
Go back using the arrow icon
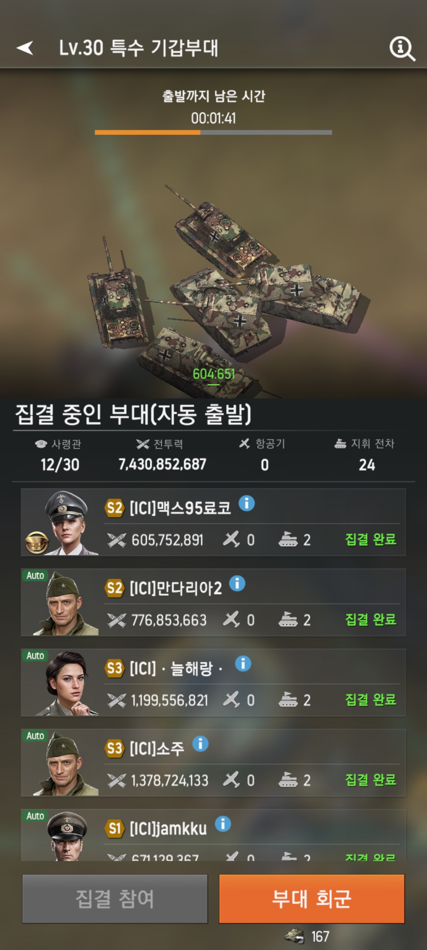click(25, 48)
